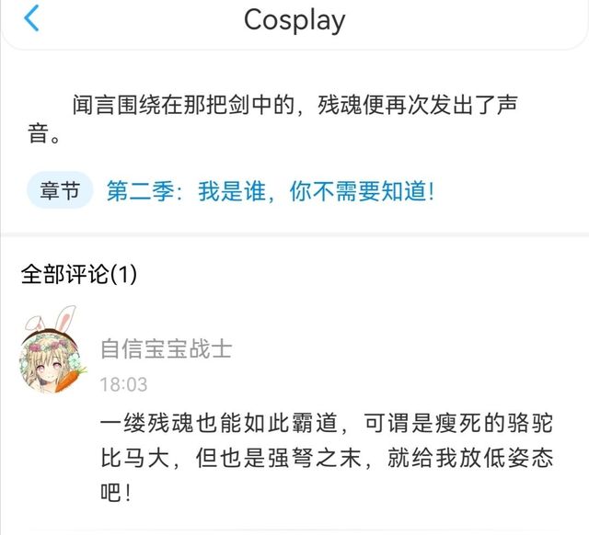Click the 18:03 comment timestamp
Viewport: 589px width, 535px height.
(123, 384)
